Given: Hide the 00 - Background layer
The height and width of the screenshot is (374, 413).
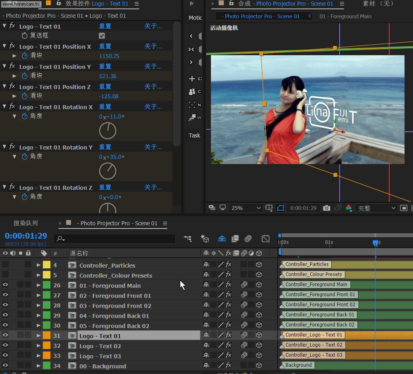Looking at the screenshot, I should (5, 366).
